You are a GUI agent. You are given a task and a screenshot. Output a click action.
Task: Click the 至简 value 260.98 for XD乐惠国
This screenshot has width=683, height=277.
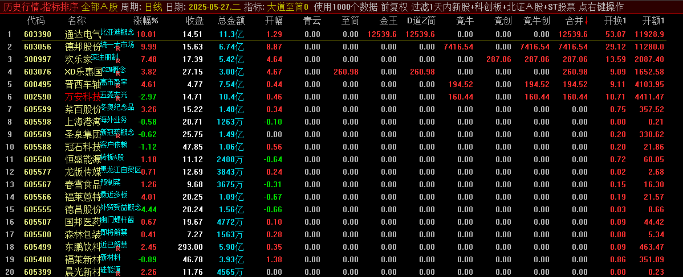click(346, 72)
